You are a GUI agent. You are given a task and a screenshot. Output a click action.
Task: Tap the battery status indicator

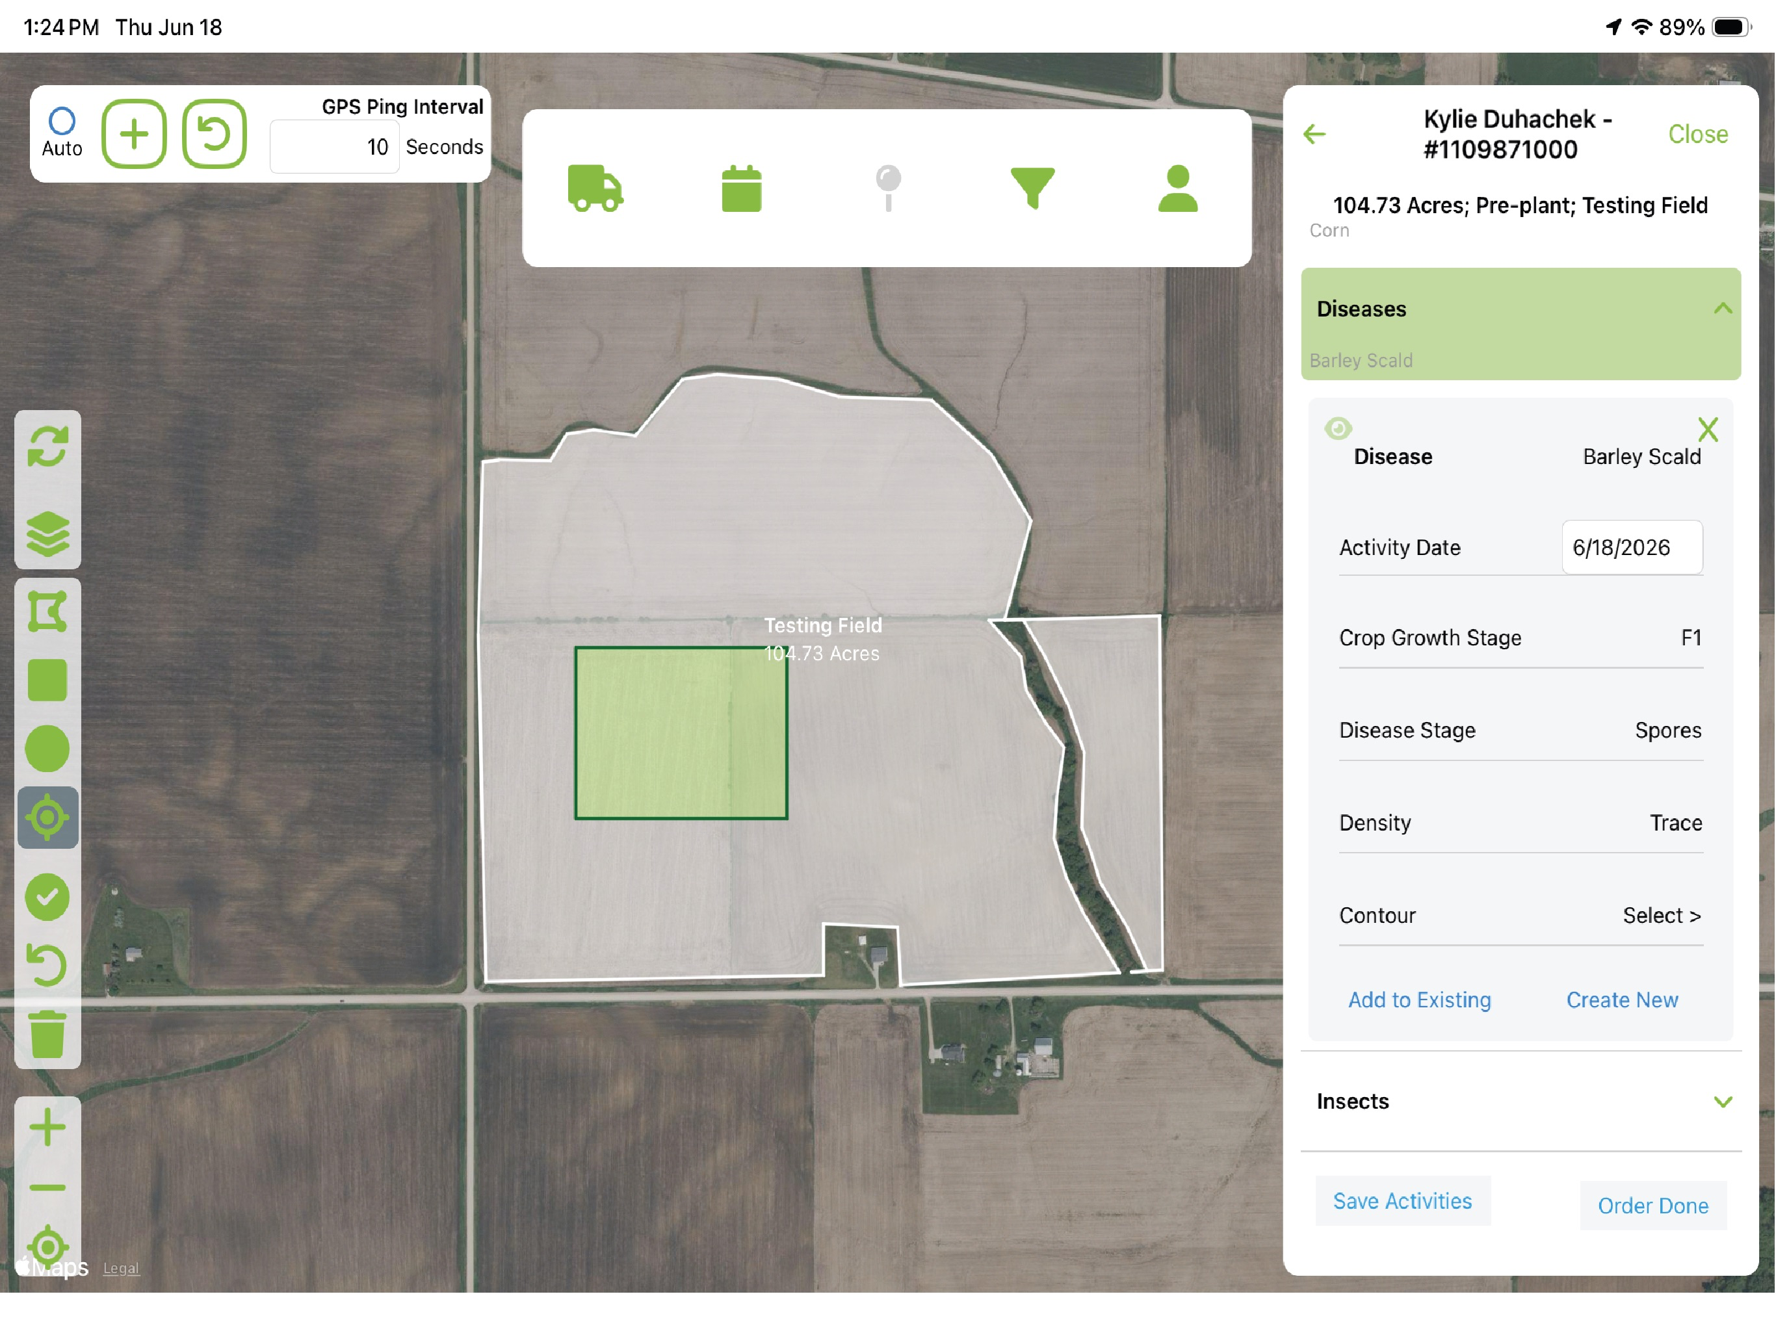point(1731,27)
